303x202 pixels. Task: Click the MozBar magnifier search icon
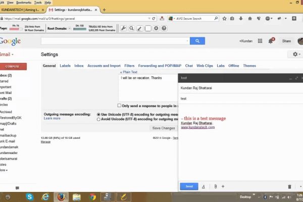pos(131,28)
